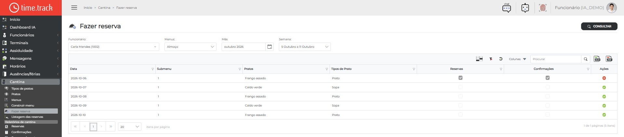624x137 pixels.
Task: Click the CONSULTAR button
Action: [x=599, y=26]
